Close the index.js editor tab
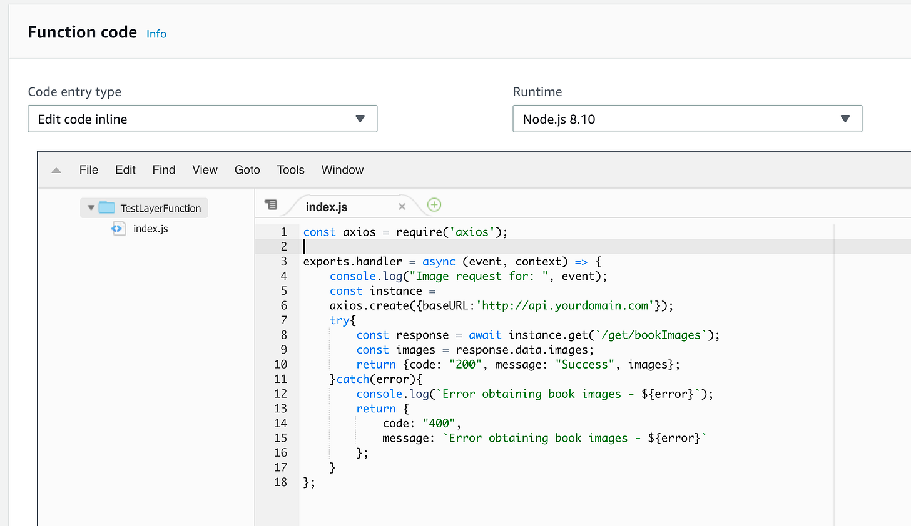 point(402,206)
